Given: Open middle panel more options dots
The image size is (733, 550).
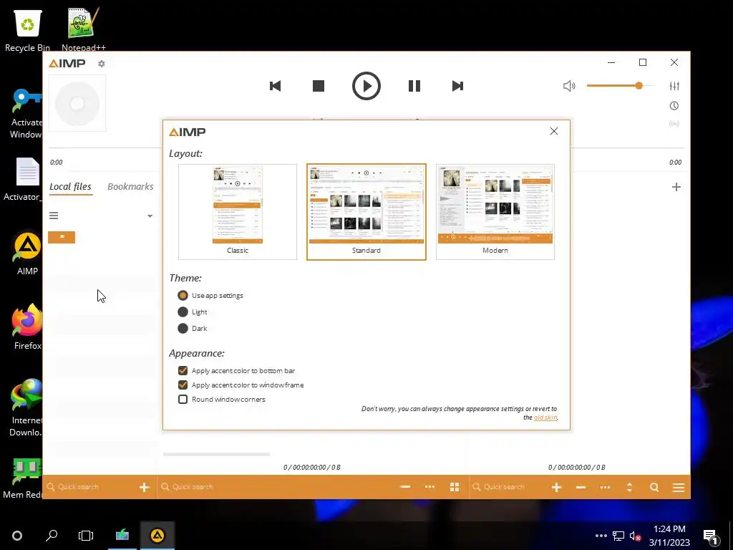Looking at the screenshot, I should [x=429, y=487].
